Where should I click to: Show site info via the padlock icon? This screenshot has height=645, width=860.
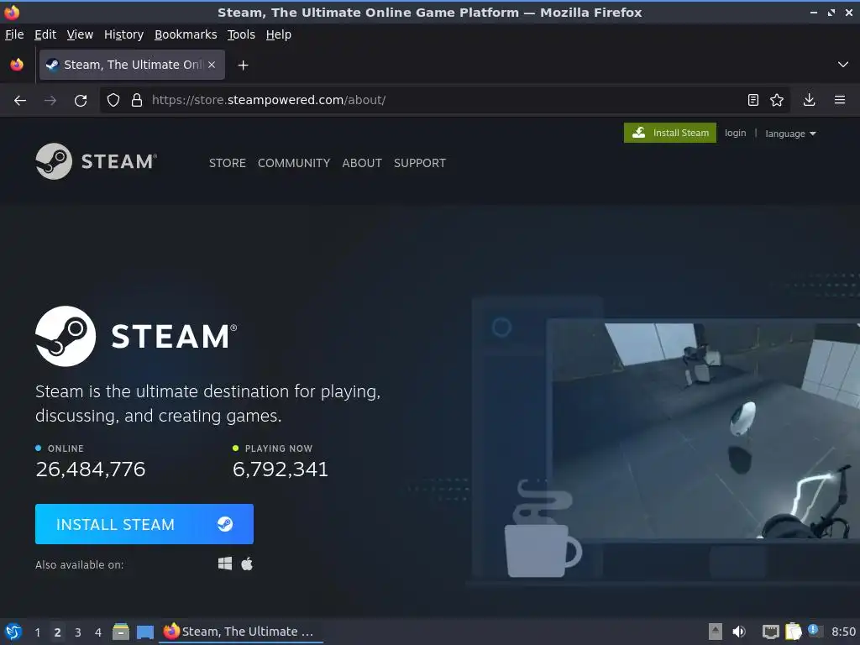click(x=137, y=100)
